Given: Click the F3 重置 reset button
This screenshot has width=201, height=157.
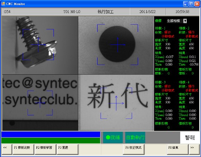Looking at the screenshot, I should pos(67,149).
